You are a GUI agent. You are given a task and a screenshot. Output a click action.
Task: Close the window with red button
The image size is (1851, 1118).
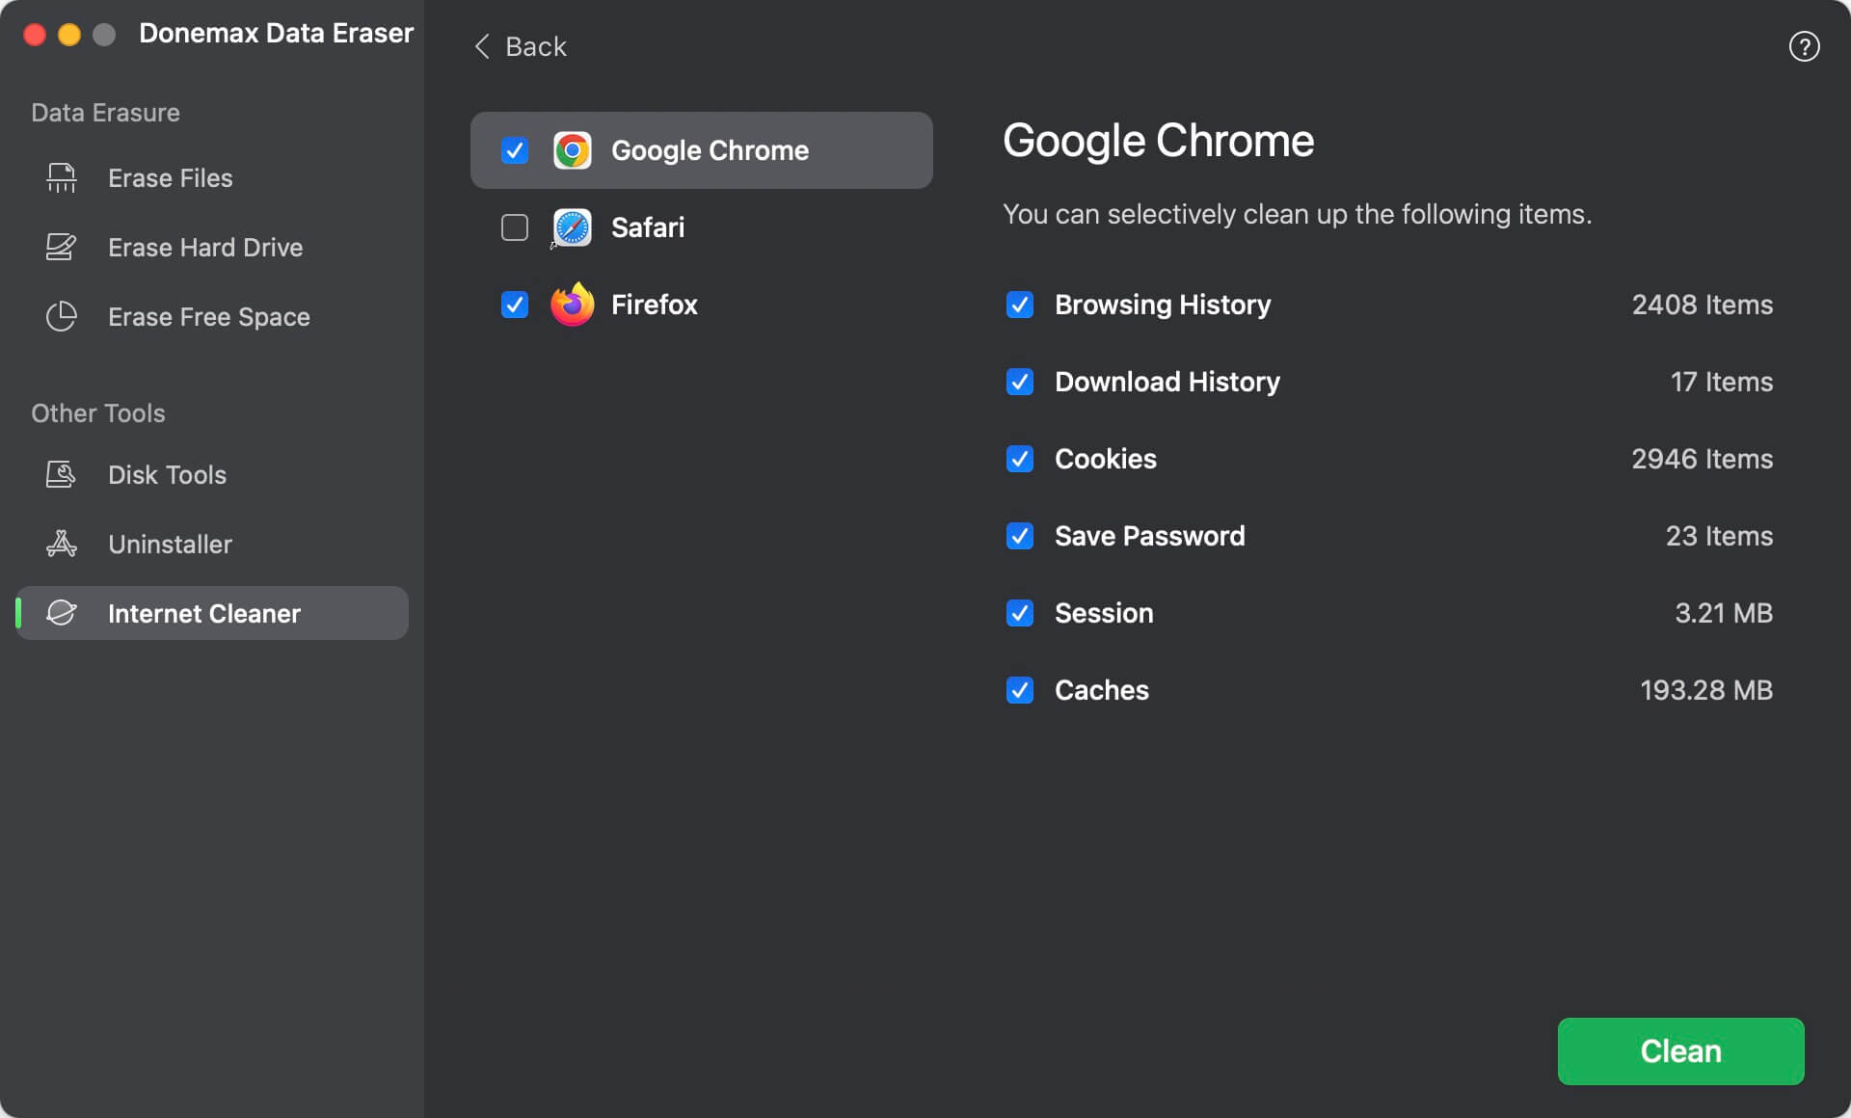[x=35, y=35]
